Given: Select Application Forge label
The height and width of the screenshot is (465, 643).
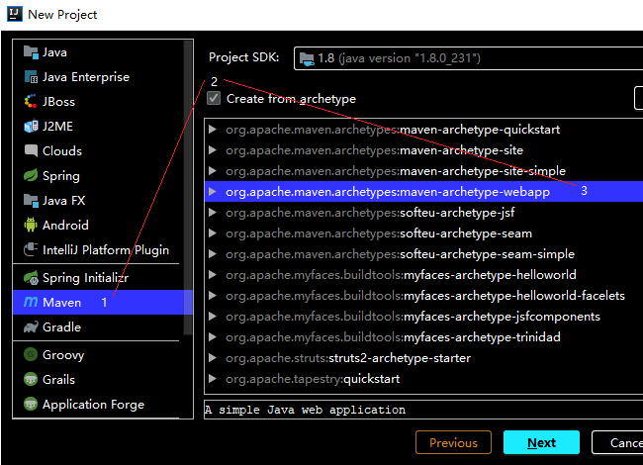Looking at the screenshot, I should coord(94,405).
